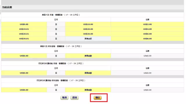
Task: Click US$0.00 fee in 阿拉斯加和夏威夷 邮政信箱 table
Action: pos(147,90)
